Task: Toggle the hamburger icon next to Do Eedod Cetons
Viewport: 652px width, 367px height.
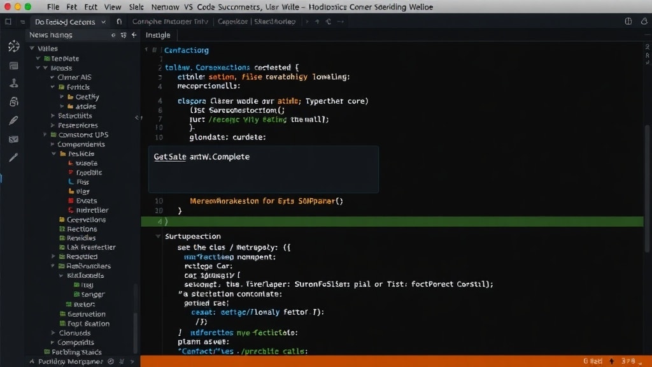Action: pos(22,22)
